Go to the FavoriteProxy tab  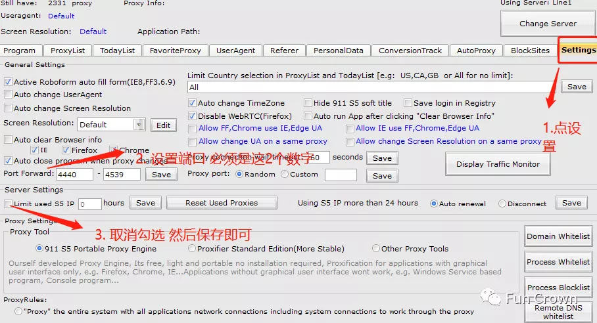[x=175, y=51]
